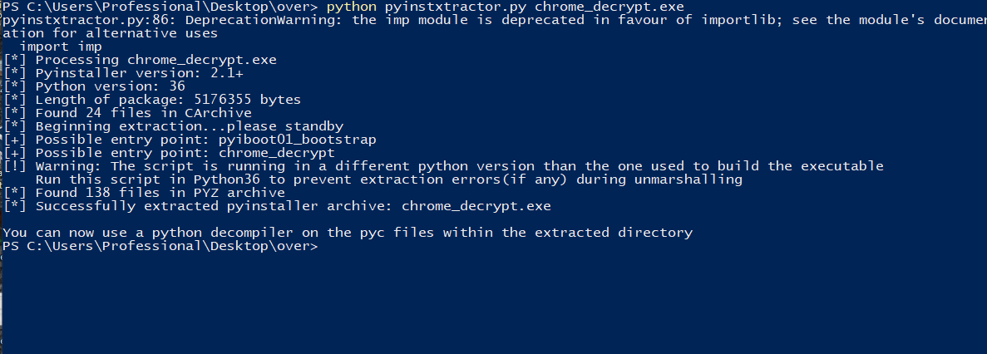The image size is (987, 354).
Task: Click the entry point "pyiboot01_bootstrap"
Action: pyautogui.click(x=297, y=140)
